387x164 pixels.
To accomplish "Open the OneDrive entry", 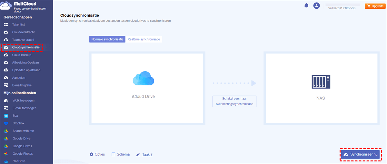I will 19,161.
